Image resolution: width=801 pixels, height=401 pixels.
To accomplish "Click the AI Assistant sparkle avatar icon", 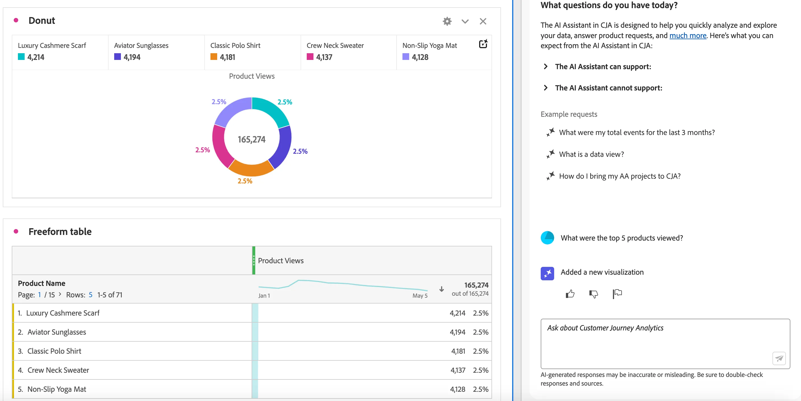I will 547,274.
